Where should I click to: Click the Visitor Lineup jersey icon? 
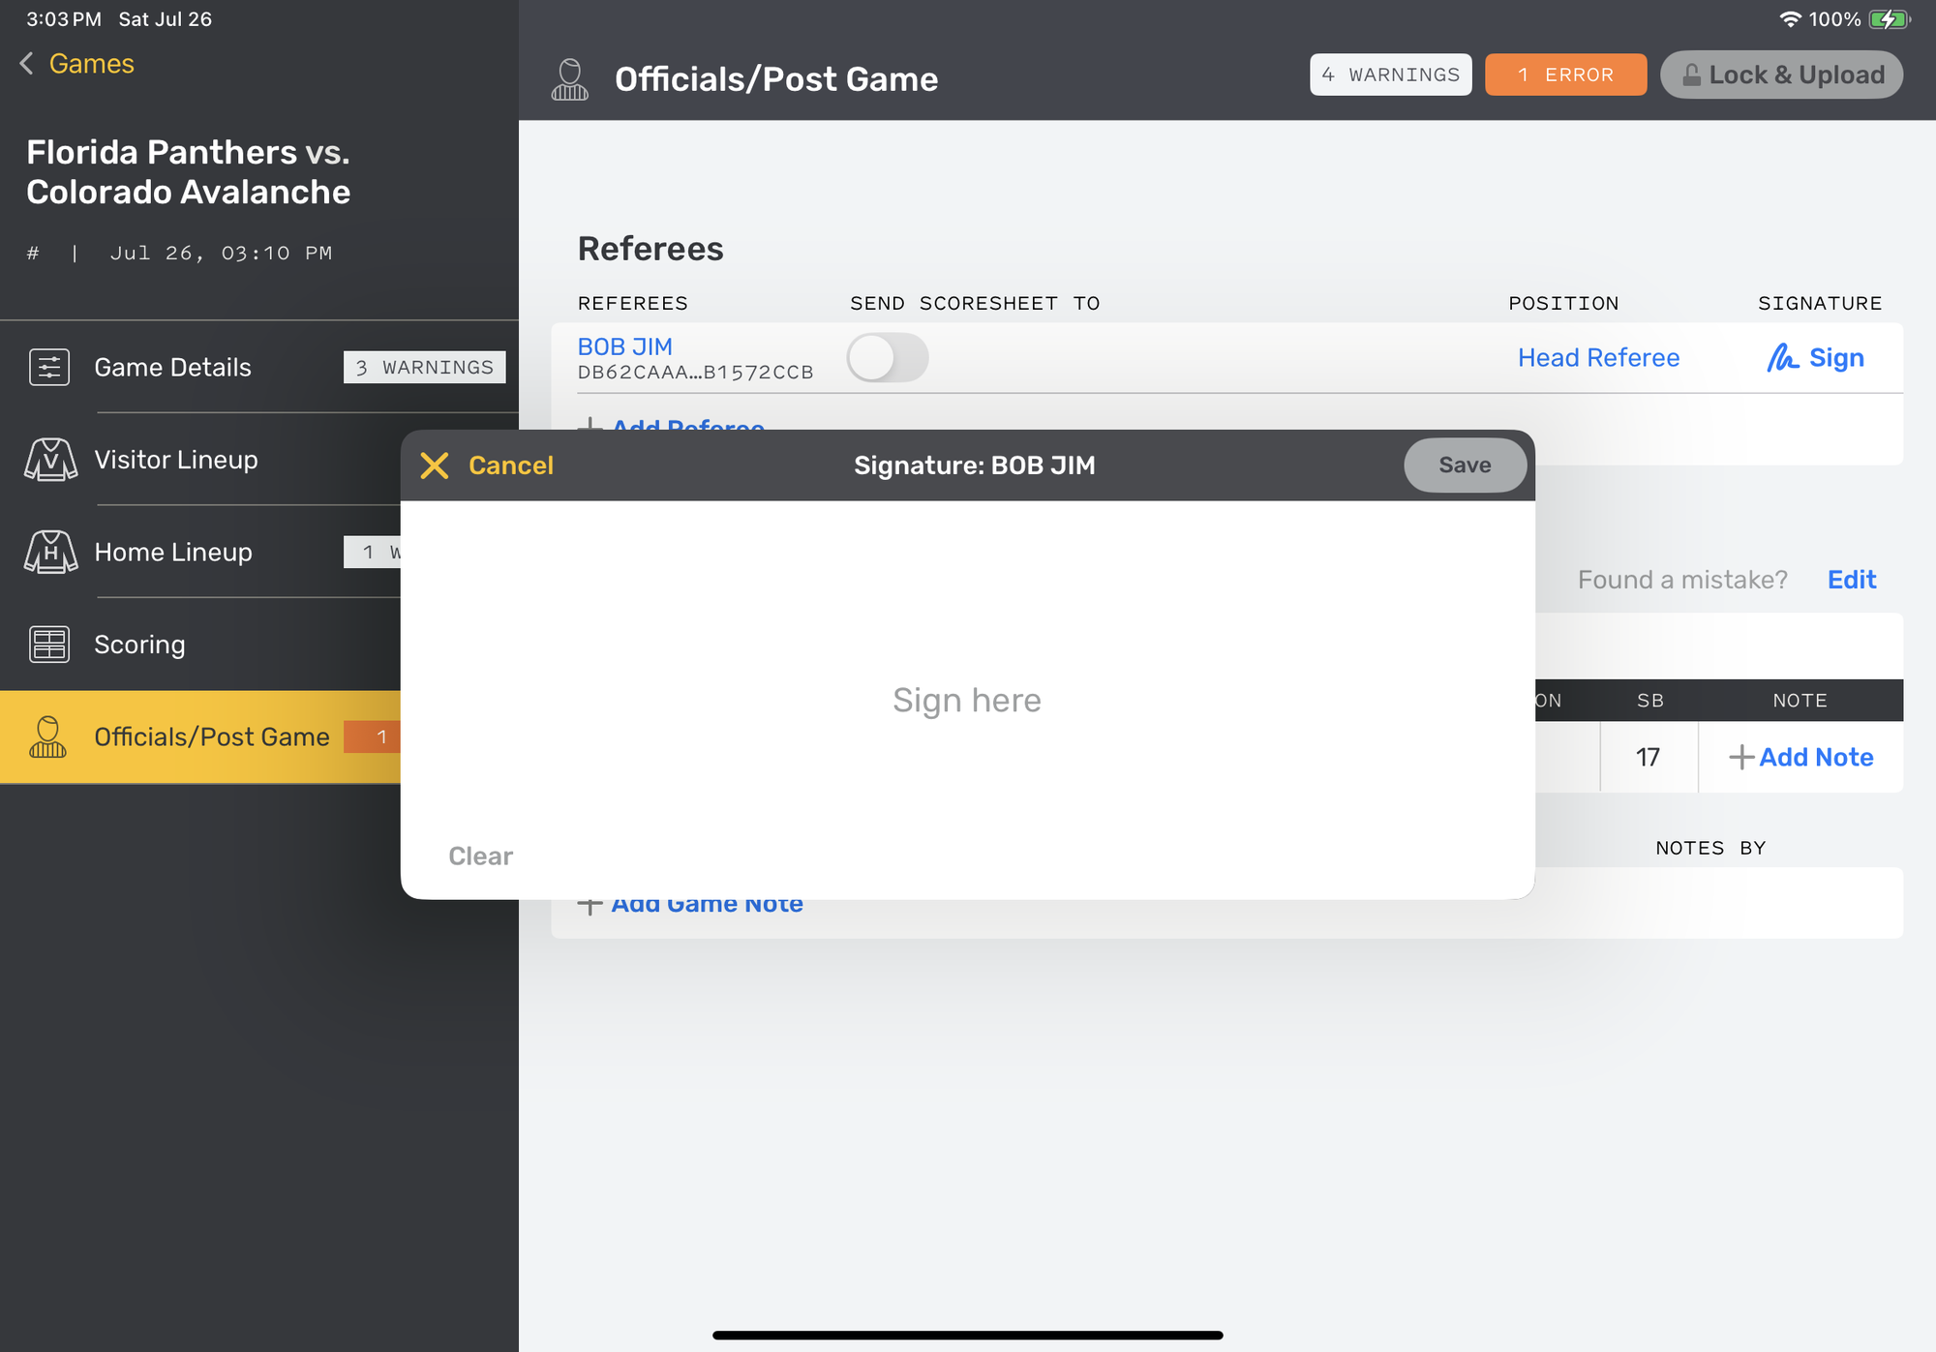tap(50, 460)
